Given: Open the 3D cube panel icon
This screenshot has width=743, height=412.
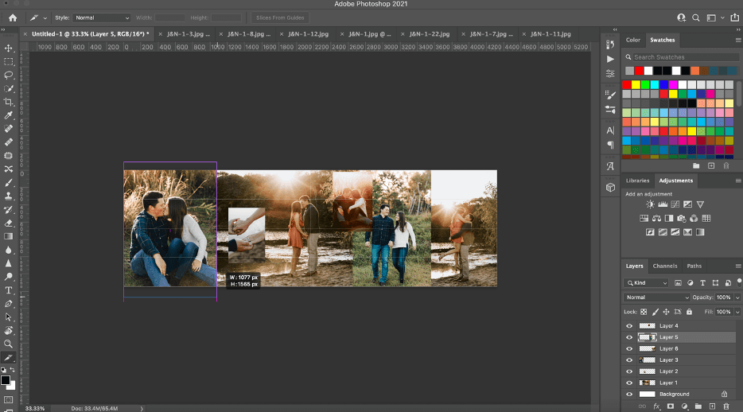Looking at the screenshot, I should coord(610,187).
